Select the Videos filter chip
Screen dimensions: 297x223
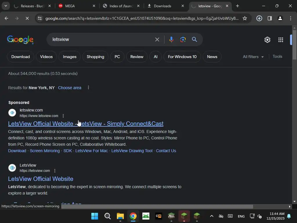(46, 57)
